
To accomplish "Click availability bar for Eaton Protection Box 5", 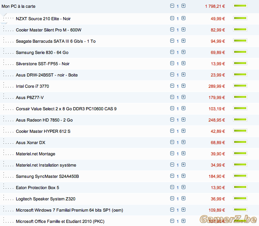I will [240, 187].
